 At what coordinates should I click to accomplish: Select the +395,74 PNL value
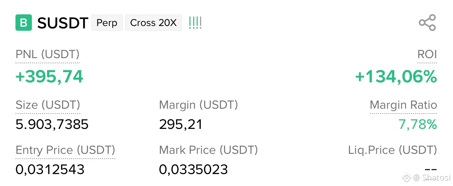[49, 77]
